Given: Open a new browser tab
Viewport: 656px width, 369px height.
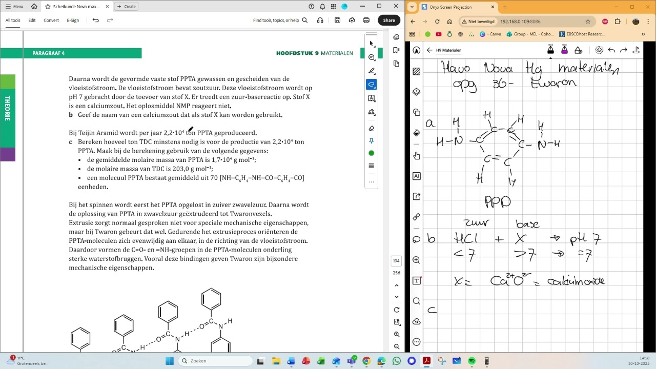Looking at the screenshot, I should tap(505, 7).
